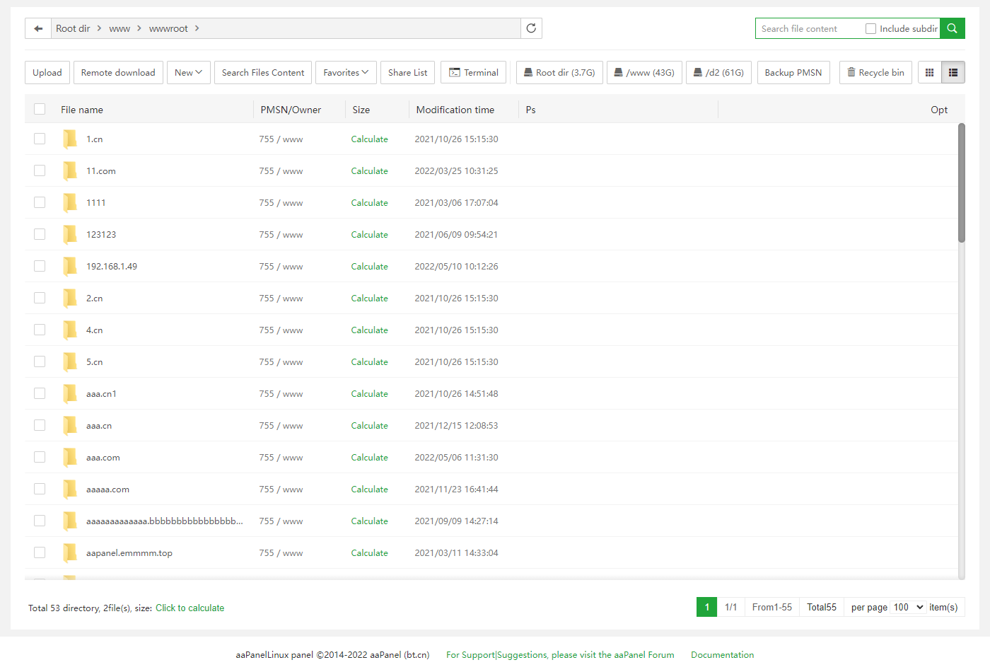Open the Terminal
This screenshot has height=672, width=990.
[x=473, y=73]
